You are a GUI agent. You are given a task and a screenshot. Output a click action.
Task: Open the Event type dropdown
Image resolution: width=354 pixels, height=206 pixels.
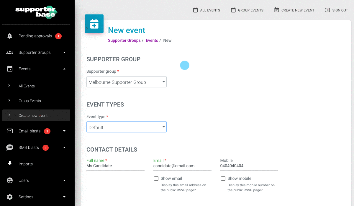126,127
